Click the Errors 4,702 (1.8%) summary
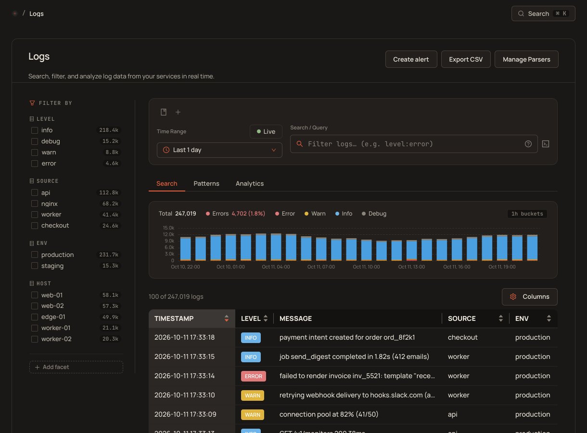Image resolution: width=587 pixels, height=433 pixels. pyautogui.click(x=235, y=214)
